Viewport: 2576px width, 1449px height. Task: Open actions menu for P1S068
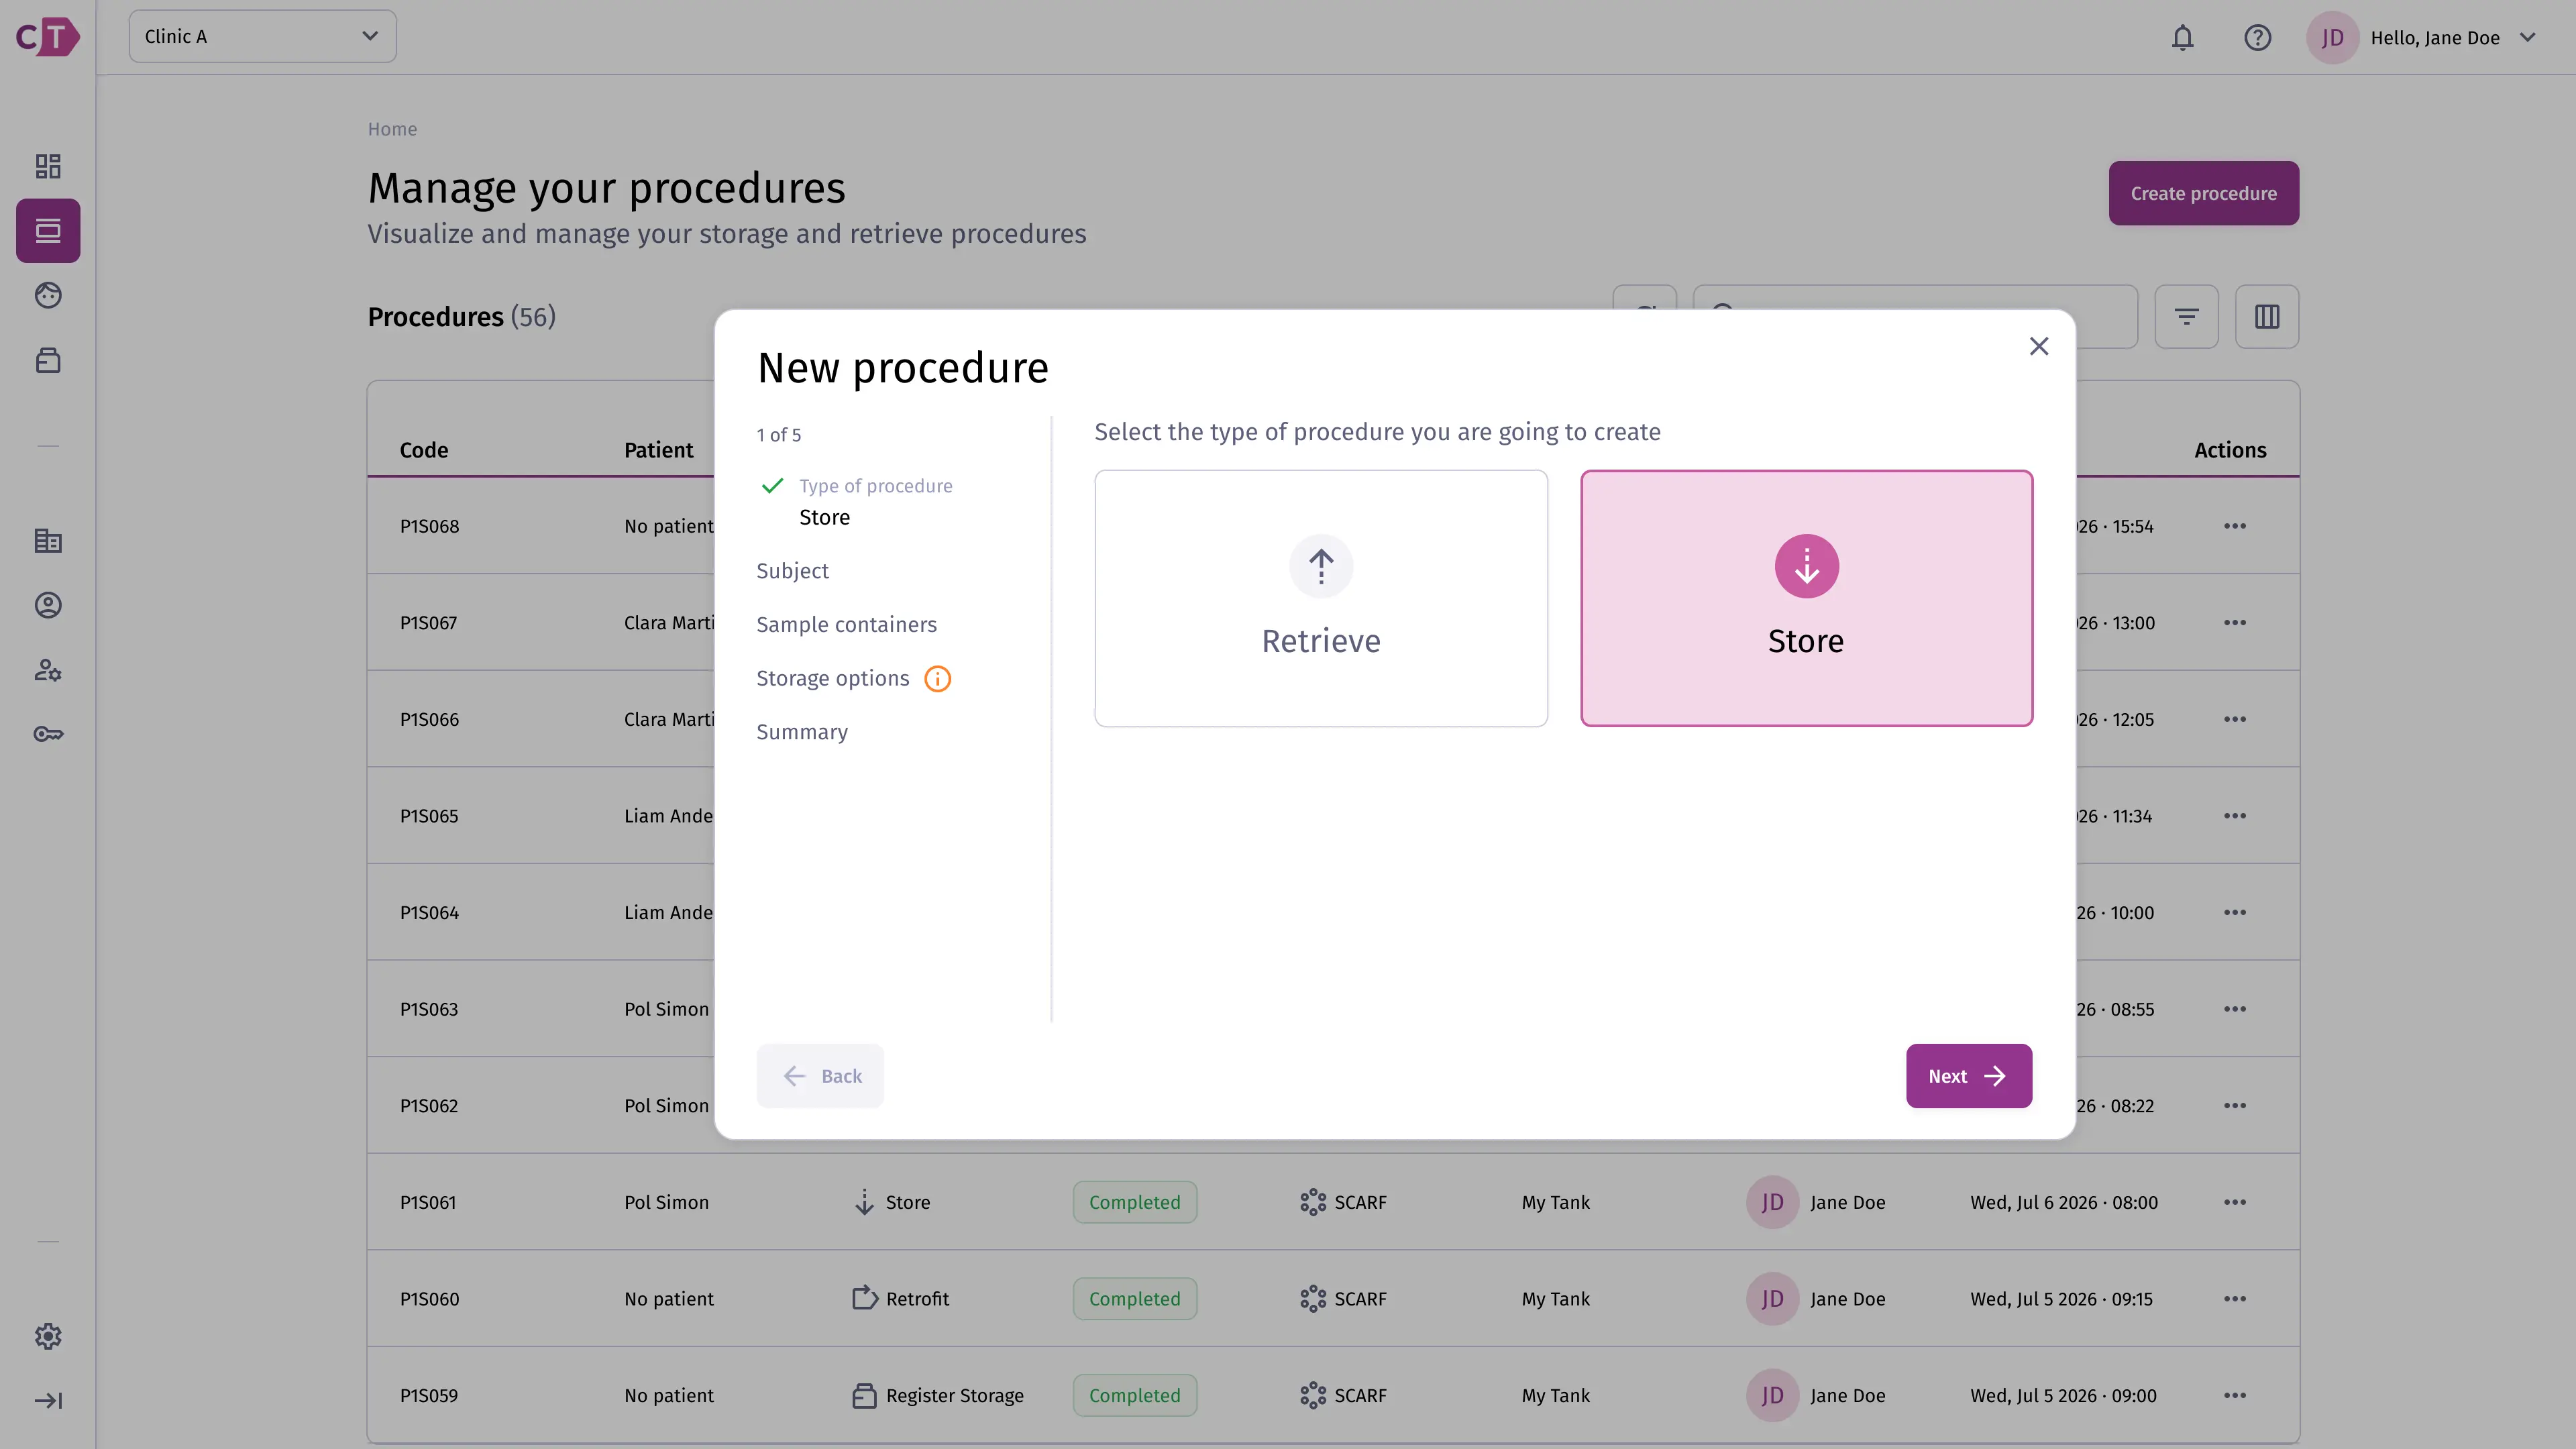2235,526
